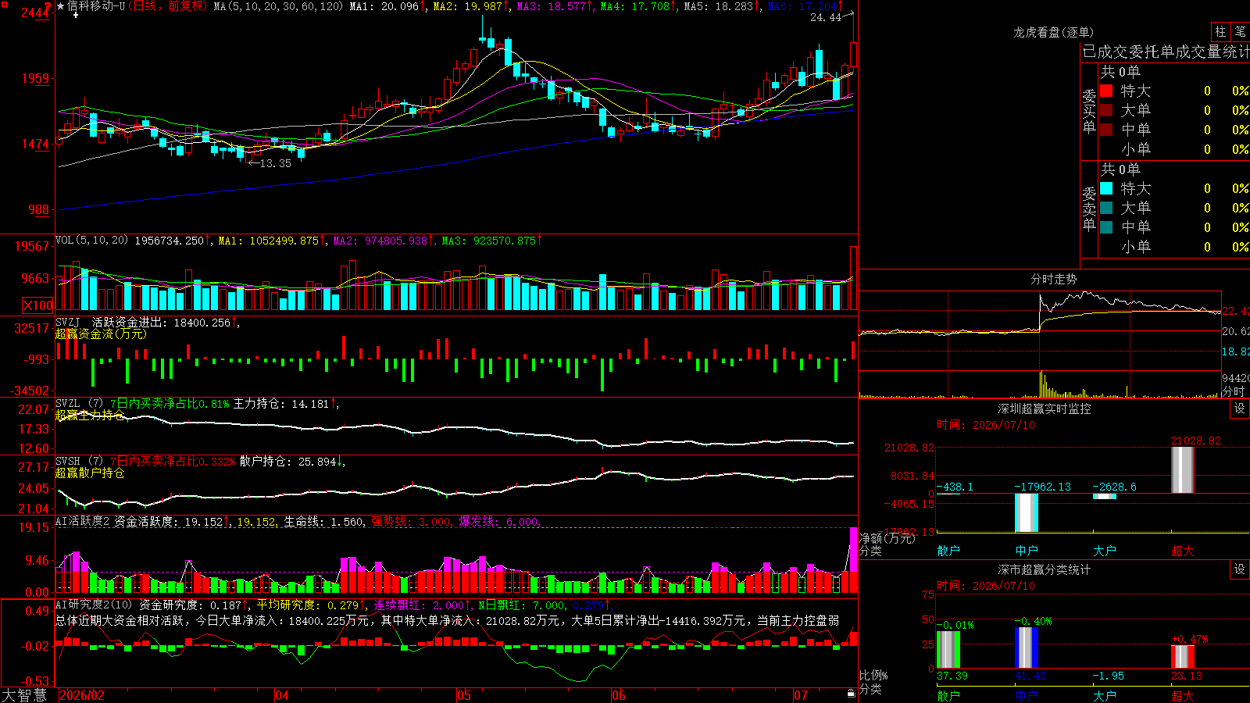This screenshot has height=703, width=1250.
Task: Toggle the 柱 bar view button
Action: (x=1220, y=32)
